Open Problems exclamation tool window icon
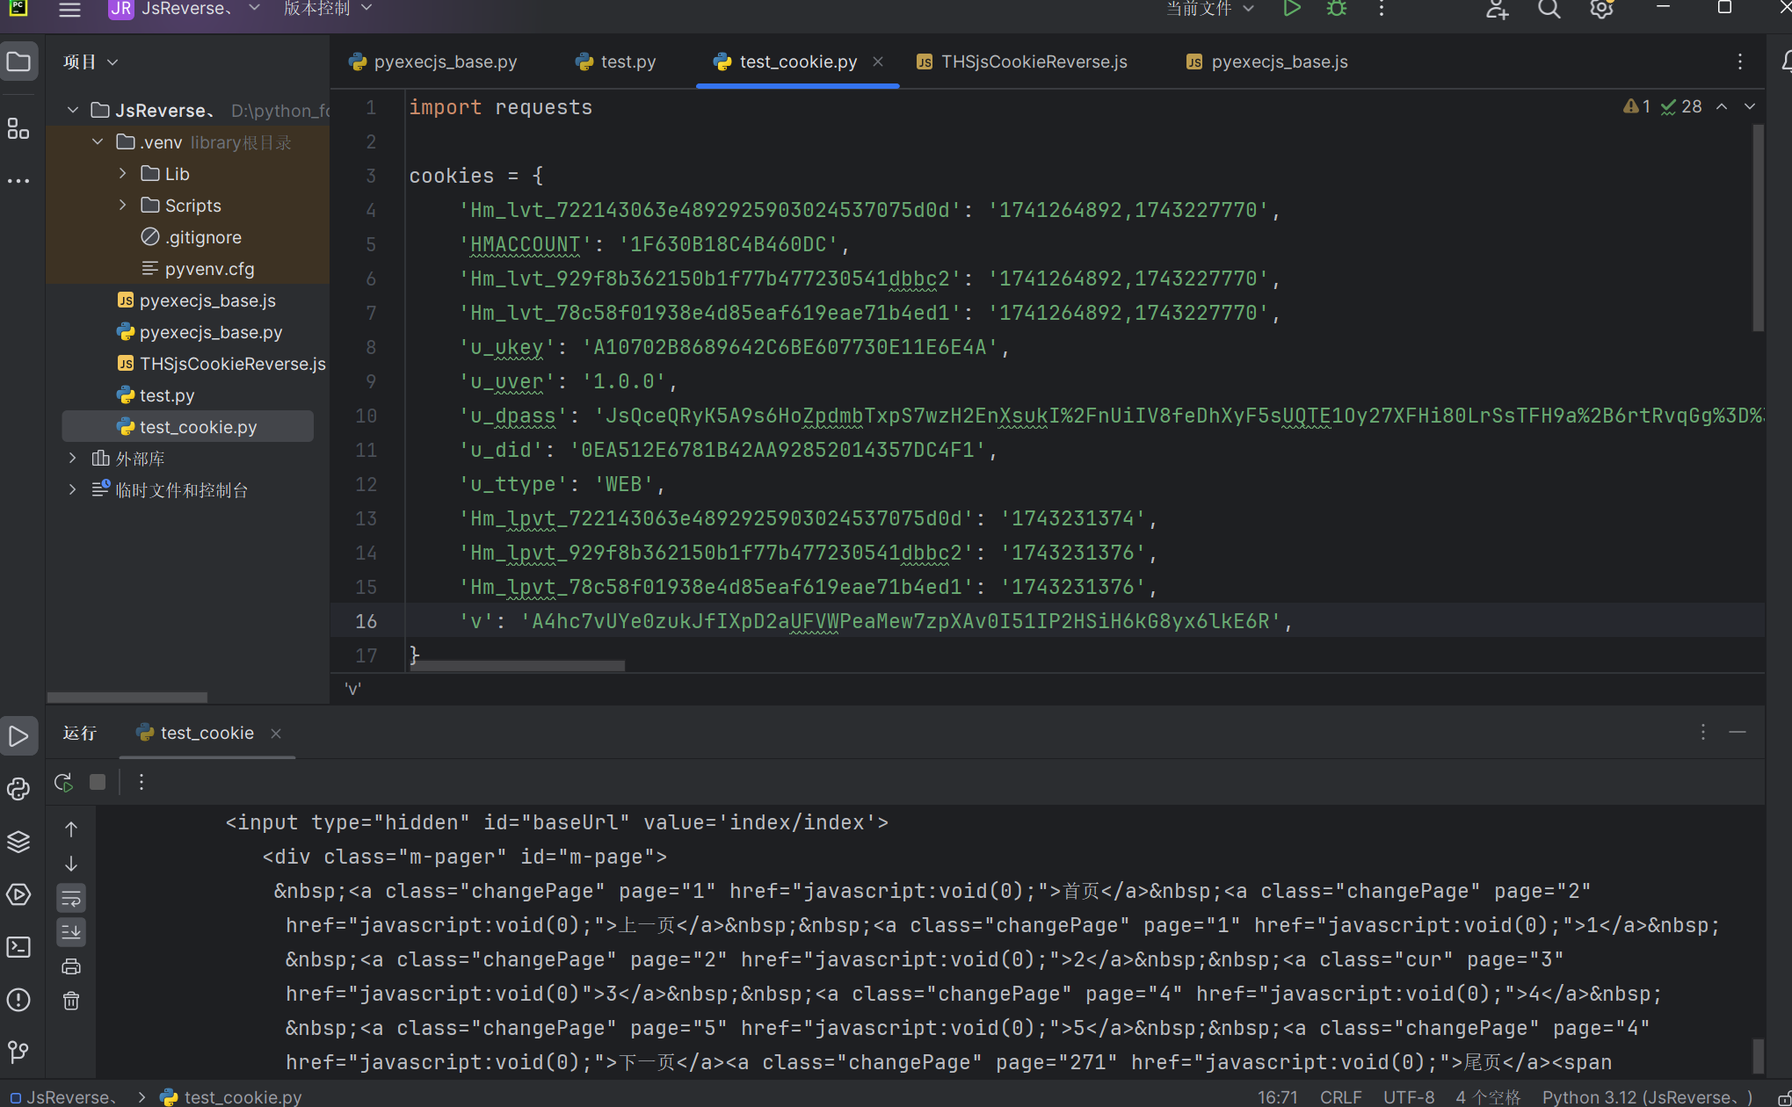The height and width of the screenshot is (1107, 1792). (18, 1000)
